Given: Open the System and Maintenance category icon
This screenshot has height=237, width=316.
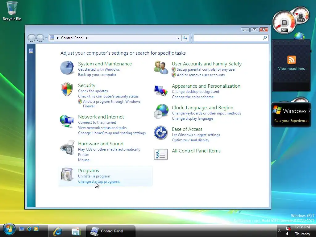Looking at the screenshot, I should [67, 68].
